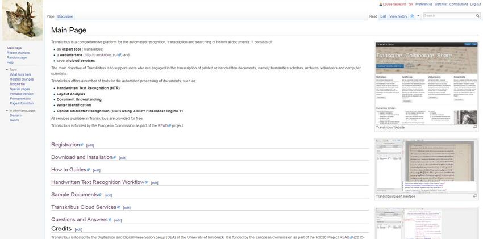Edit the Registration section
The width and height of the screenshot is (483, 239).
click(90, 145)
